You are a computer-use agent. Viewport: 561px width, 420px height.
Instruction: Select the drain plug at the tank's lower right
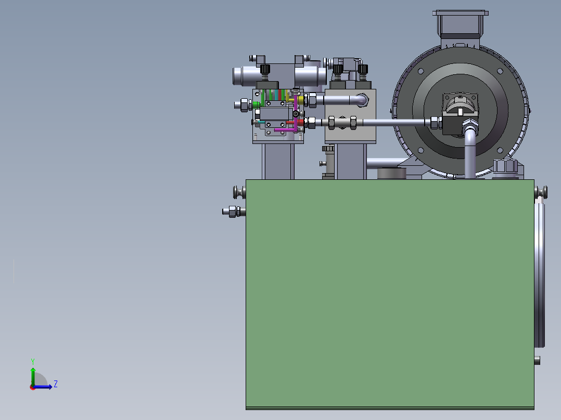pos(537,360)
